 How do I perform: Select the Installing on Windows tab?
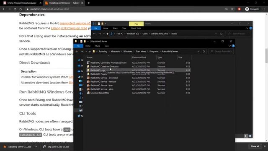point(64,3)
